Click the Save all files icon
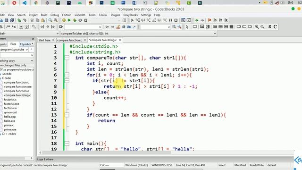This screenshot has height=170, width=302. pyautogui.click(x=12, y=20)
